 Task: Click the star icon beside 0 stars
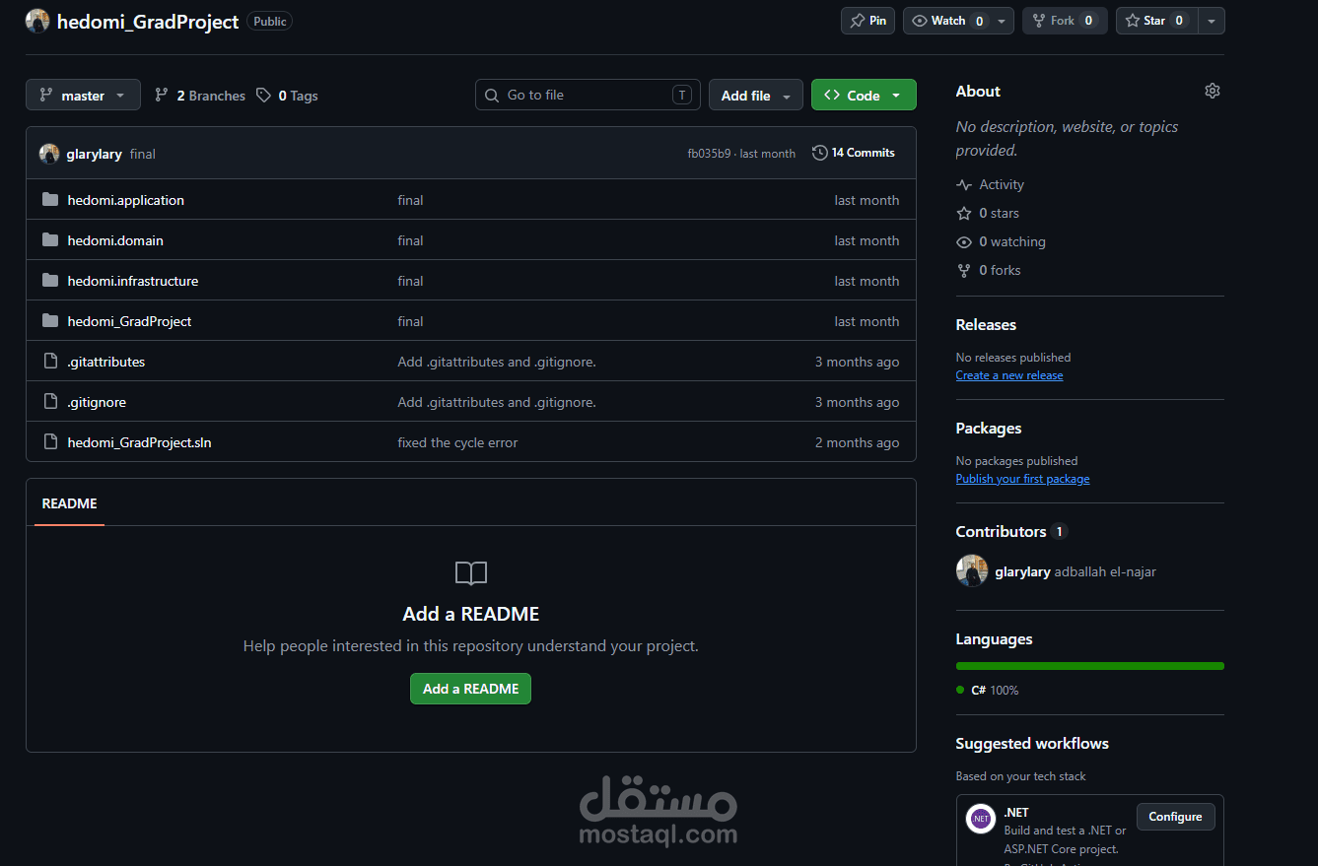964,214
